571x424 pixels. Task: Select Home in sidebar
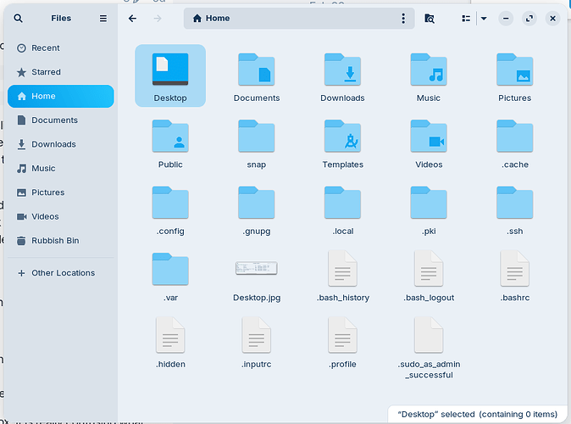(61, 96)
